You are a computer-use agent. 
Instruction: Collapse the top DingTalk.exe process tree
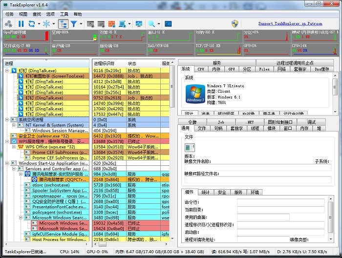coord(7,71)
